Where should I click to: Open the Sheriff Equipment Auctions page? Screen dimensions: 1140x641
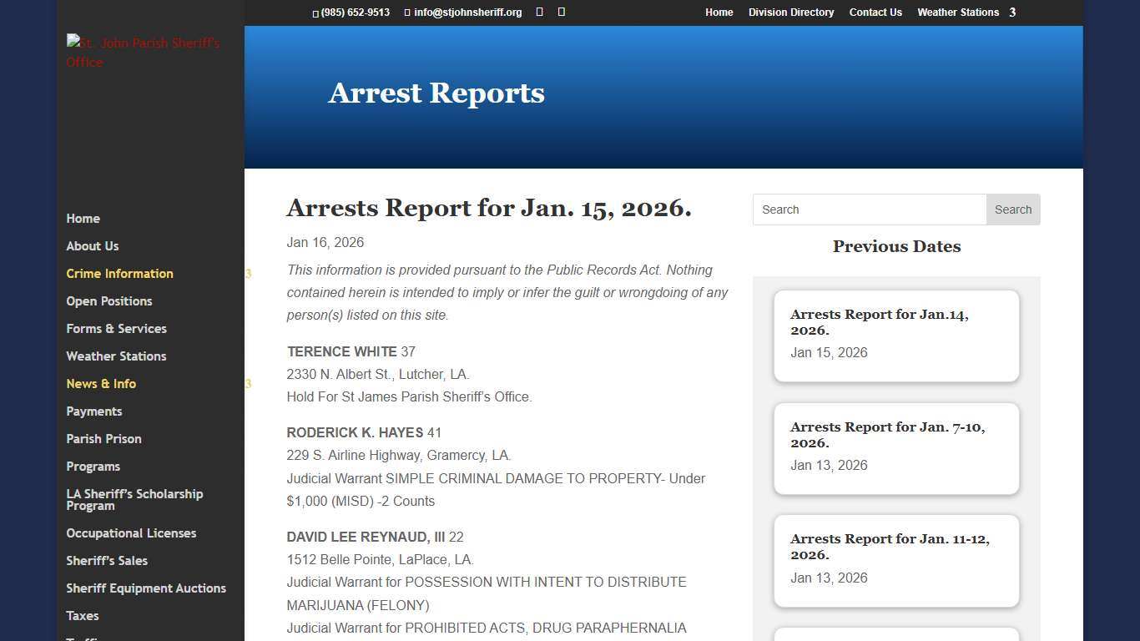tap(146, 588)
